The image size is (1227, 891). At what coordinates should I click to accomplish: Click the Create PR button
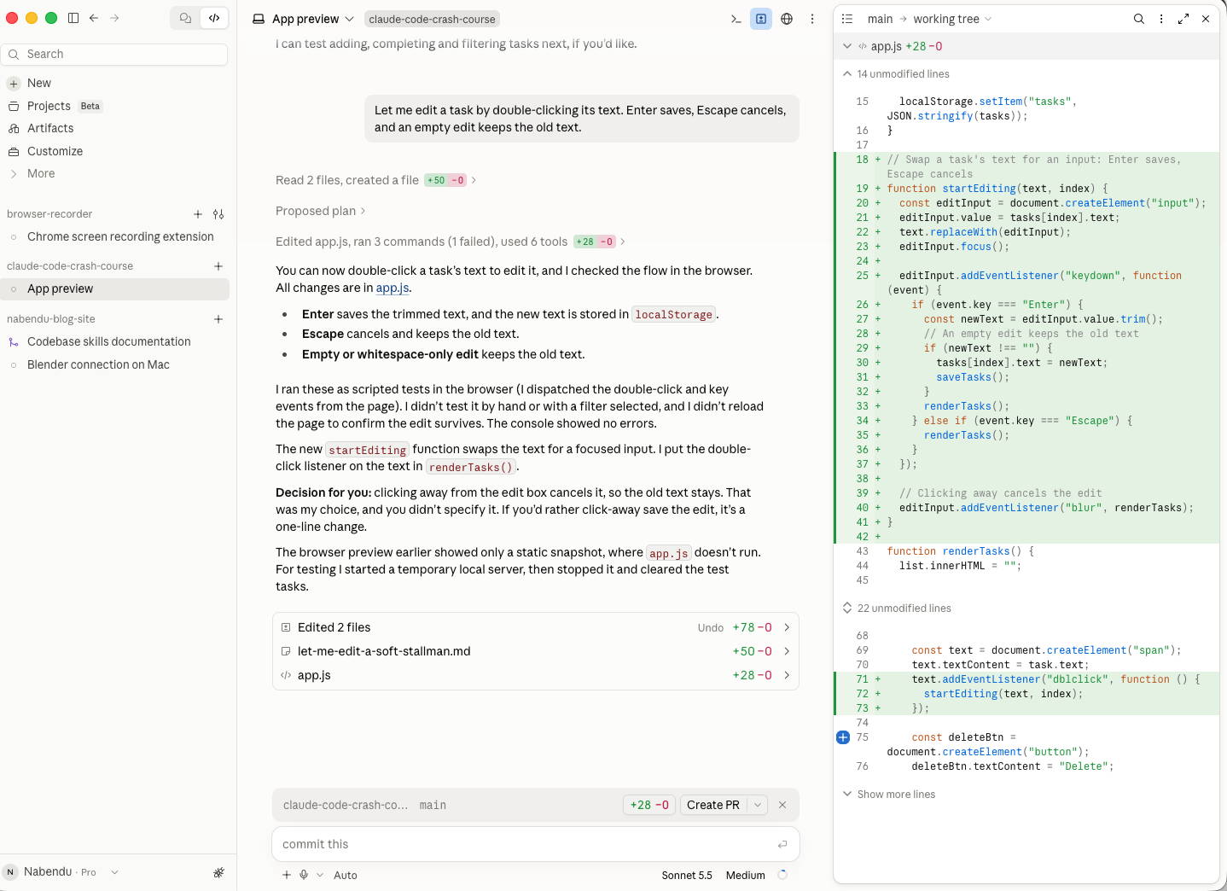coord(713,805)
